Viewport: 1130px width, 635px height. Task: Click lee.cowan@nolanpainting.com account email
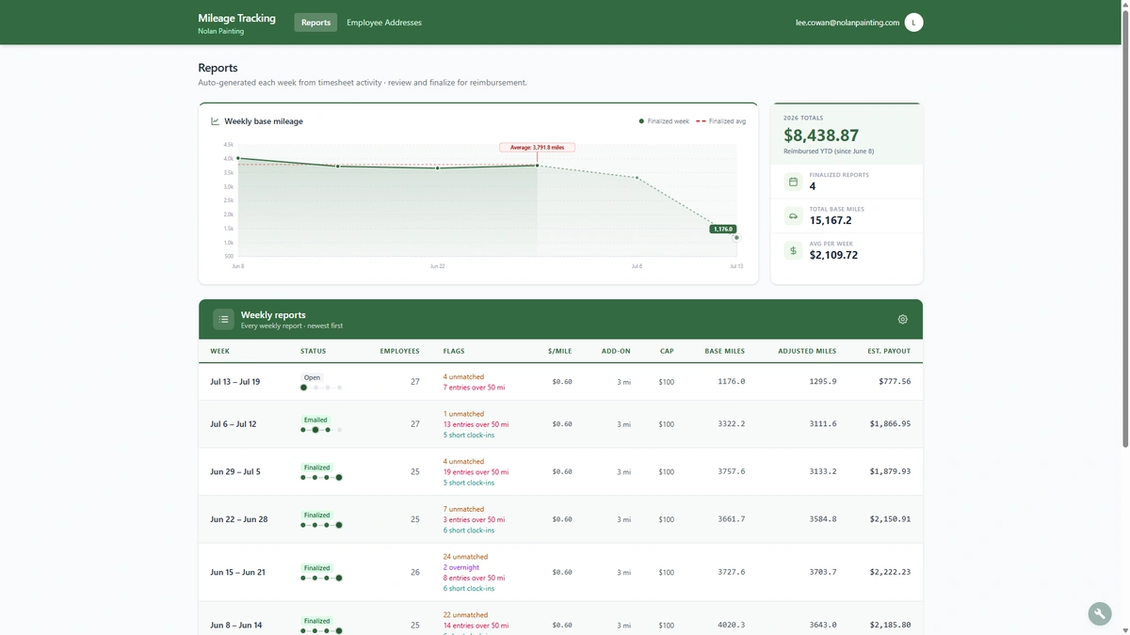847,23
